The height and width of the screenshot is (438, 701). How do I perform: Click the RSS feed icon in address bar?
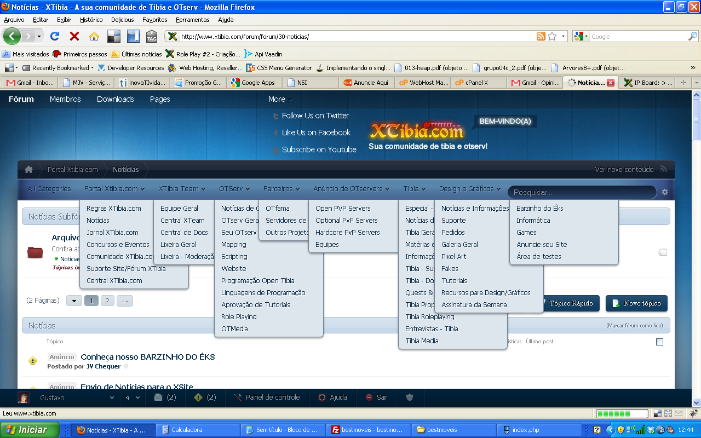coord(541,36)
